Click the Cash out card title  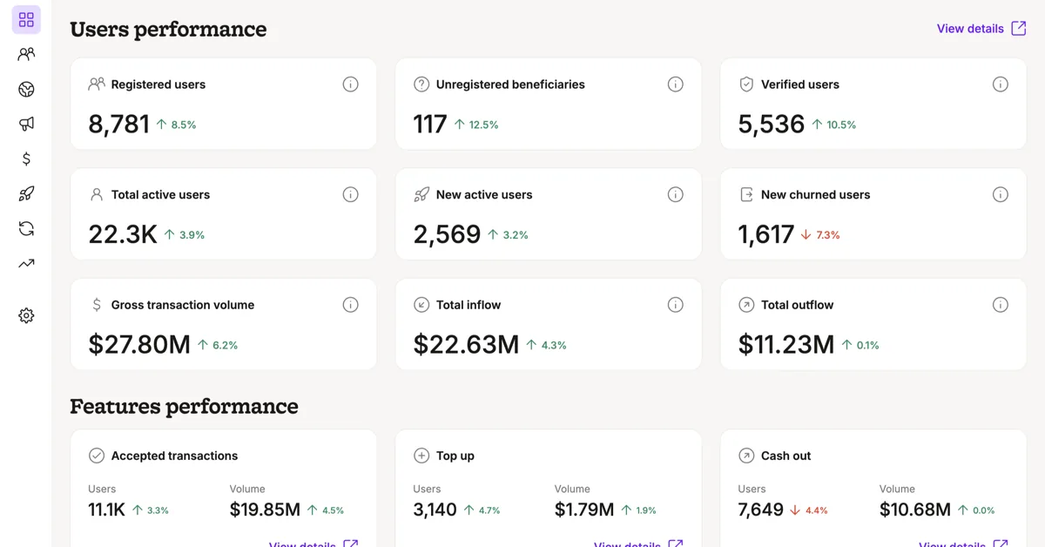[786, 456]
